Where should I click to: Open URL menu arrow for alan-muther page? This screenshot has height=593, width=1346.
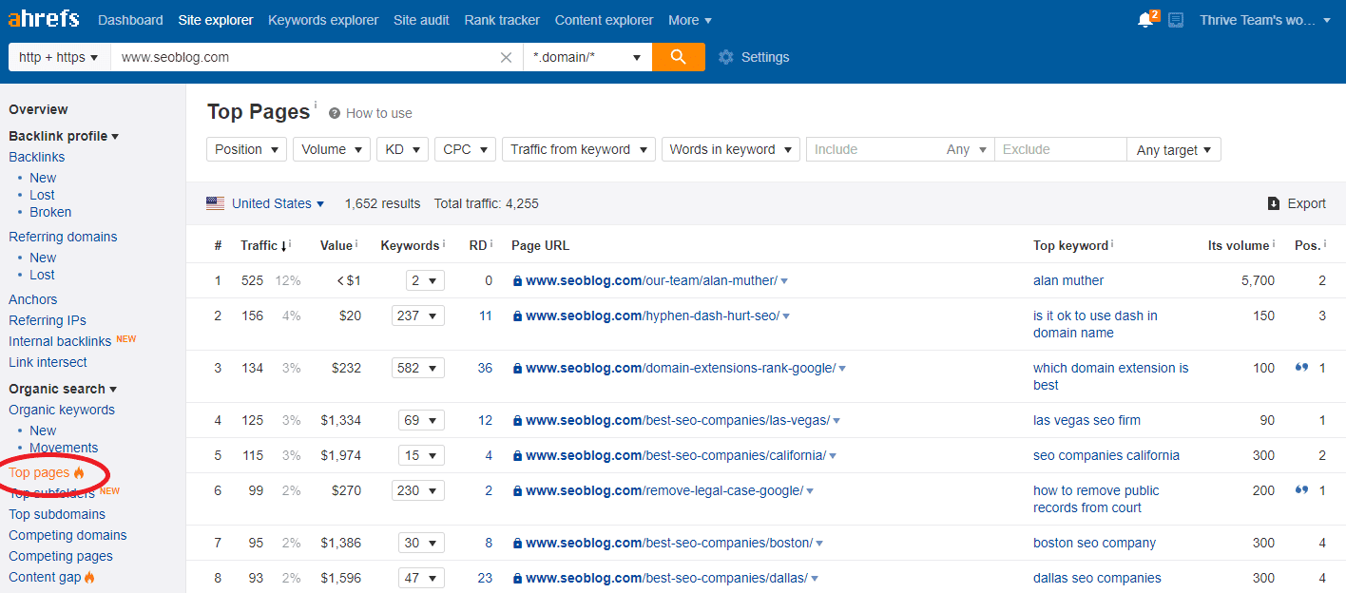(x=784, y=281)
